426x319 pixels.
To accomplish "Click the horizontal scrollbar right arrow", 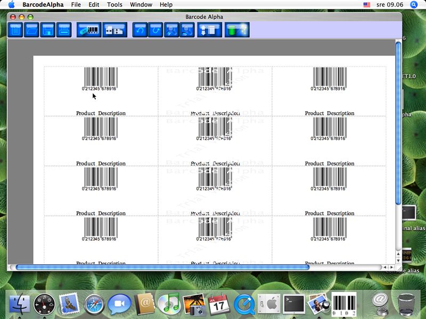I will click(391, 267).
